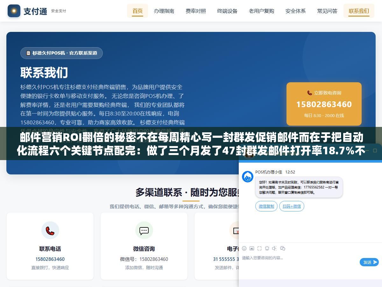Click the agent's chat message bubble
The height and width of the screenshot is (287, 382).
[299, 187]
